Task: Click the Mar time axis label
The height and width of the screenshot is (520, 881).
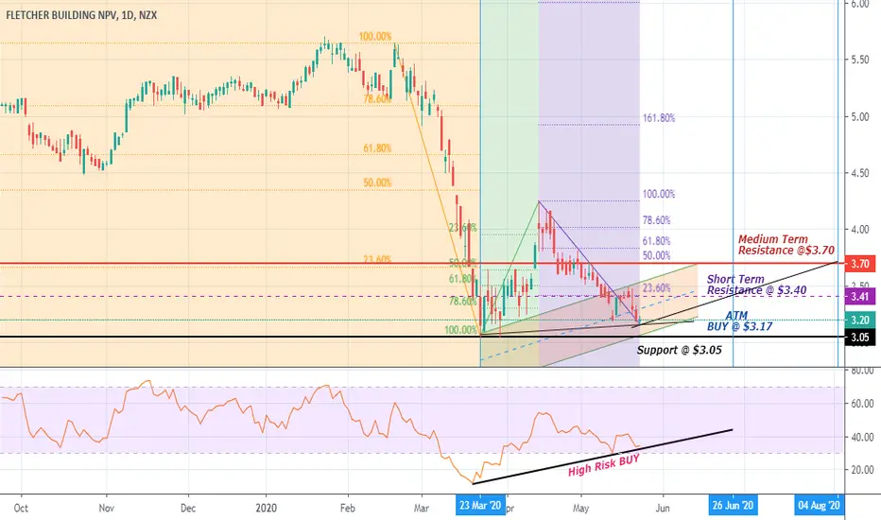Action: tap(422, 509)
